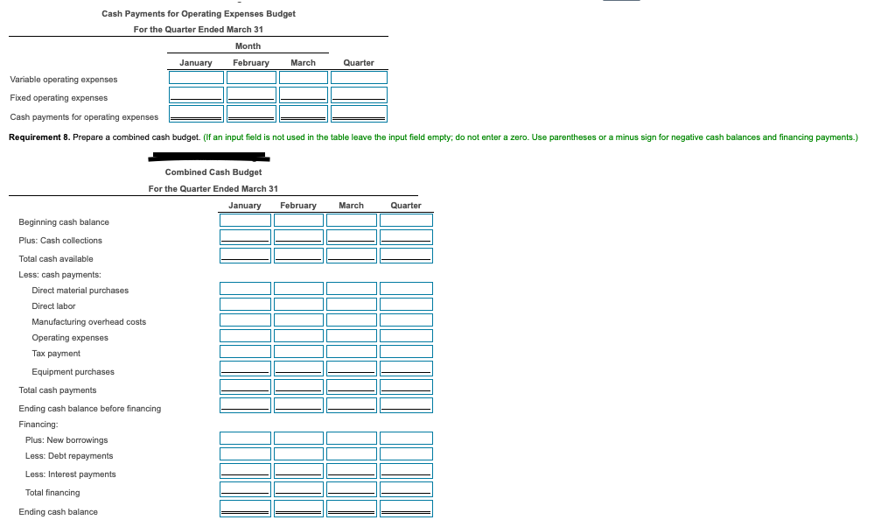Select March Total financing field

pos(352,489)
